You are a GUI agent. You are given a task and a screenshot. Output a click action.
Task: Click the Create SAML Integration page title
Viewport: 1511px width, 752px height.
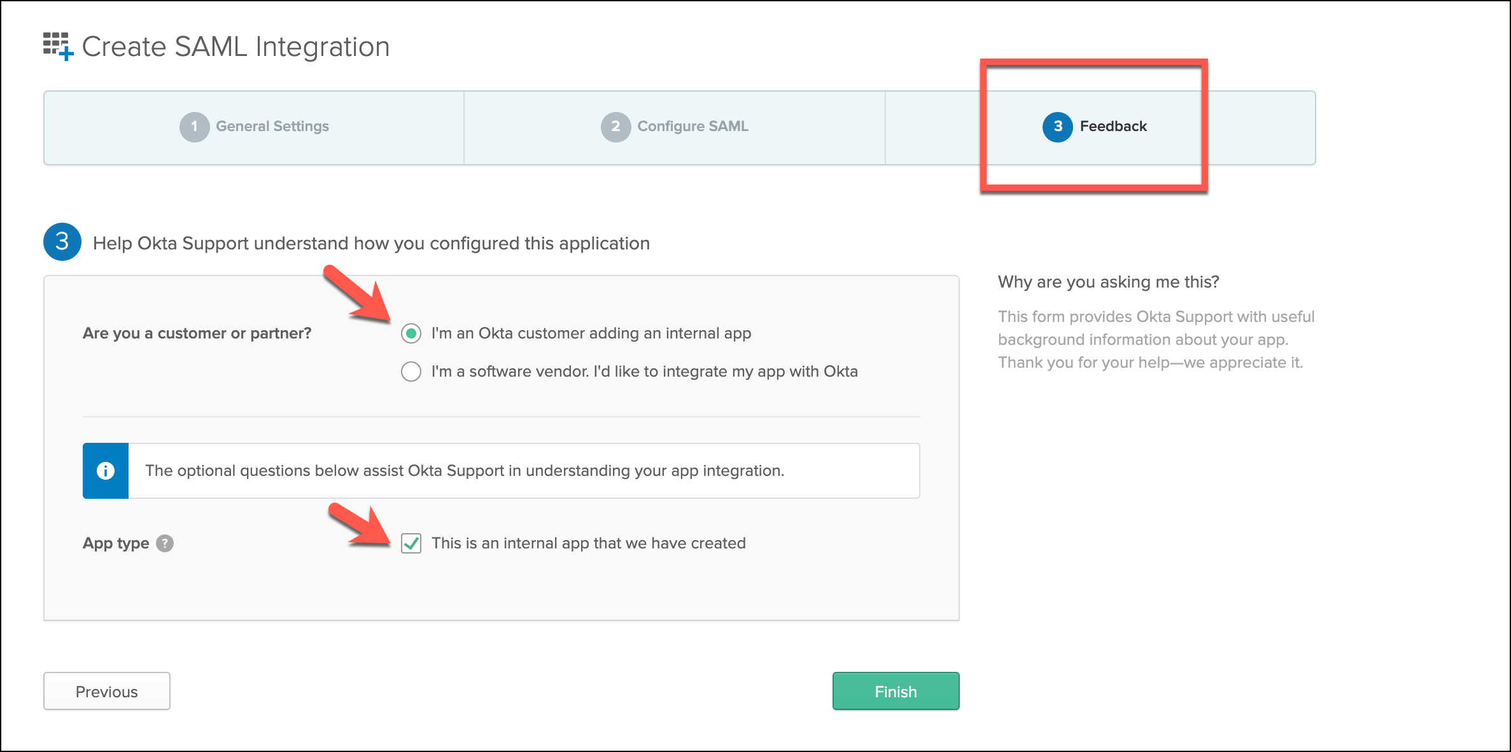[235, 47]
